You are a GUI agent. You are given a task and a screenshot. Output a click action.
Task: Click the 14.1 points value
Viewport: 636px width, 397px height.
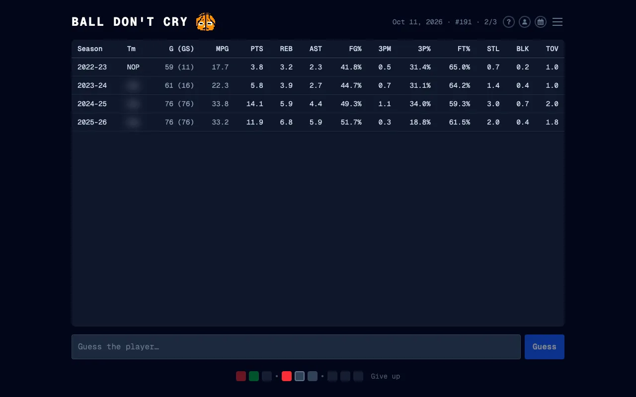click(x=255, y=104)
